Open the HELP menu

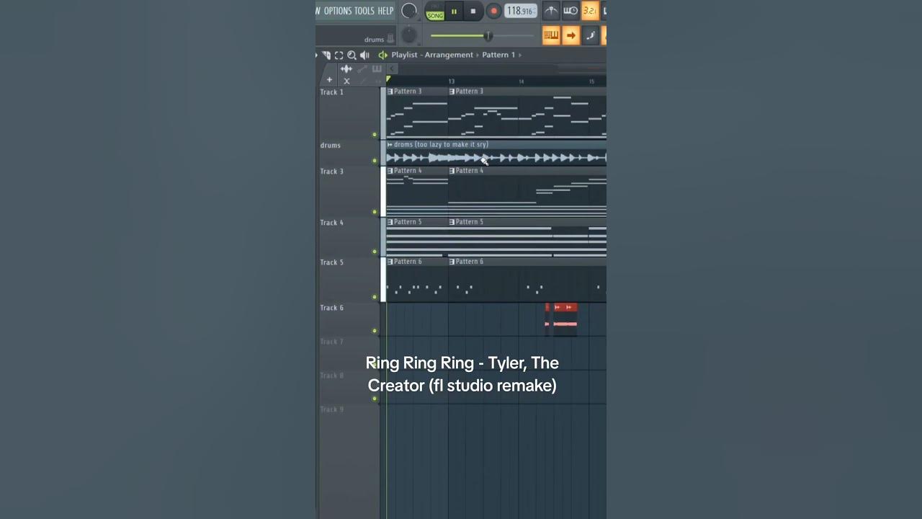point(385,11)
